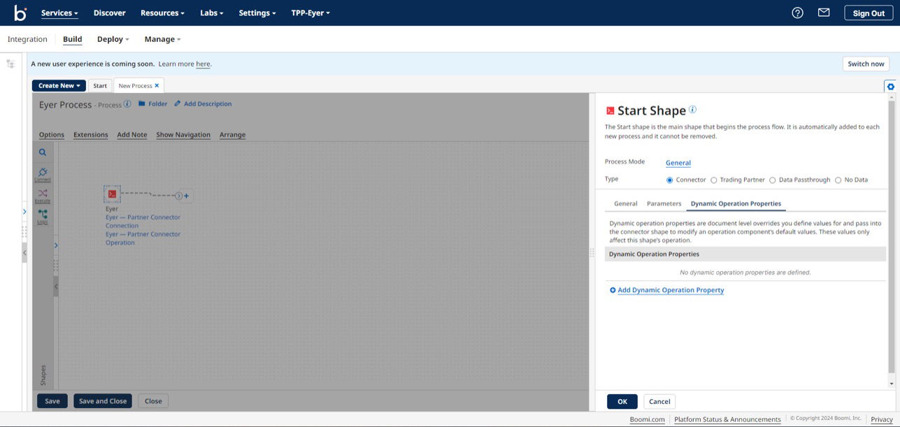Select the Logic shapes palette icon
Screen dimensions: 900x427
tap(43, 216)
